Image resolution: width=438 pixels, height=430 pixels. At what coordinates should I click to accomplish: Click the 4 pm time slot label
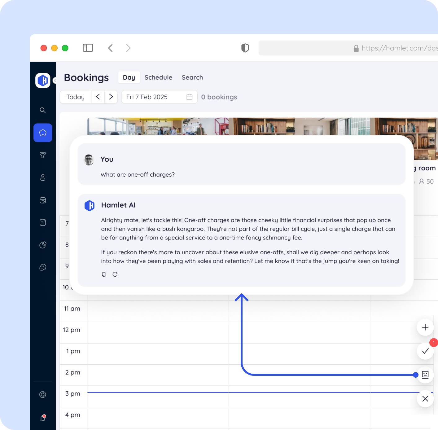coord(73,415)
